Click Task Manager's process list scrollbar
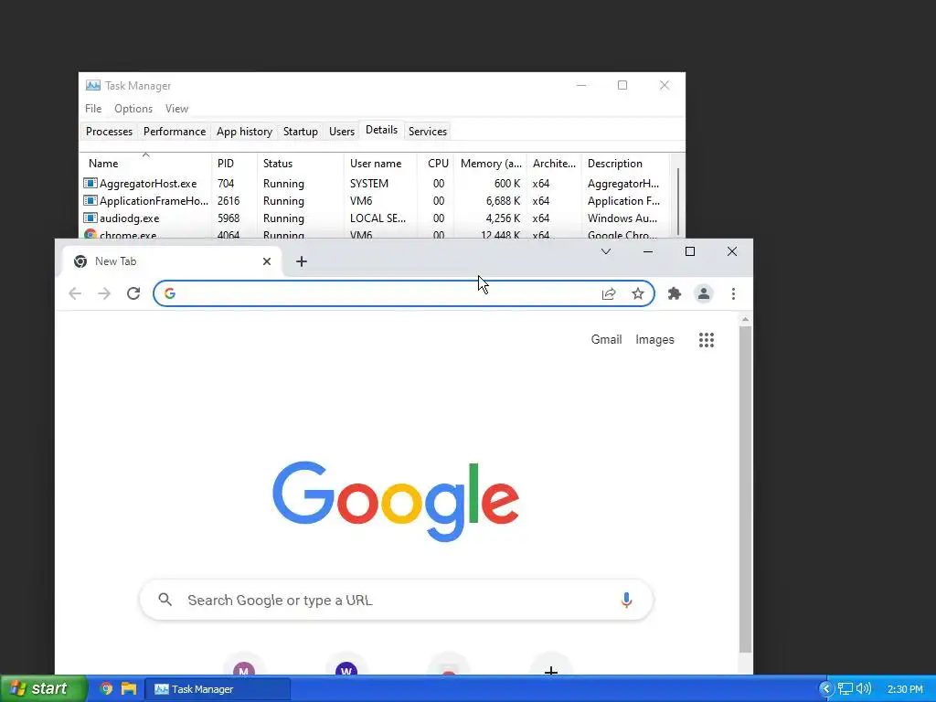The image size is (936, 702). point(677,203)
